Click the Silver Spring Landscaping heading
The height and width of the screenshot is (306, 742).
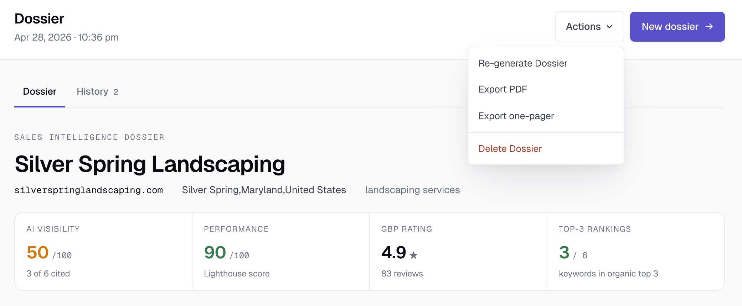tap(150, 164)
